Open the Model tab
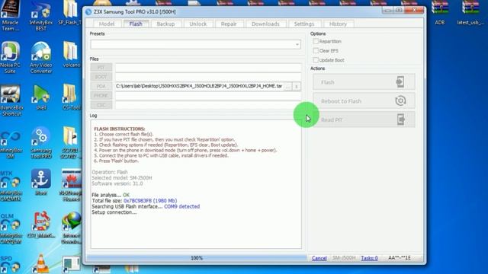The height and width of the screenshot is (274, 488). click(x=107, y=24)
